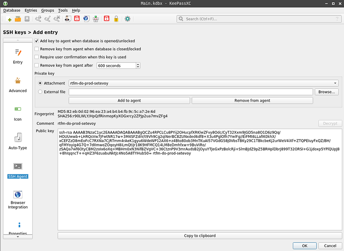Click the search magnifier icon
344x251 pixels.
(x=181, y=19)
